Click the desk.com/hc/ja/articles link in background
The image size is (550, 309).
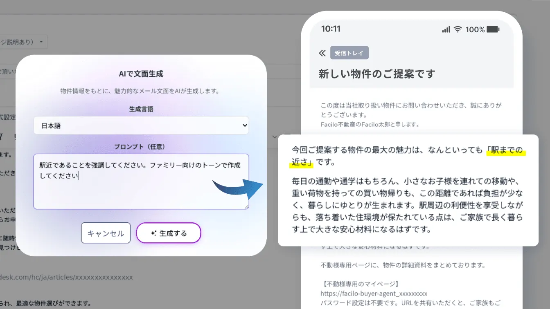66,277
